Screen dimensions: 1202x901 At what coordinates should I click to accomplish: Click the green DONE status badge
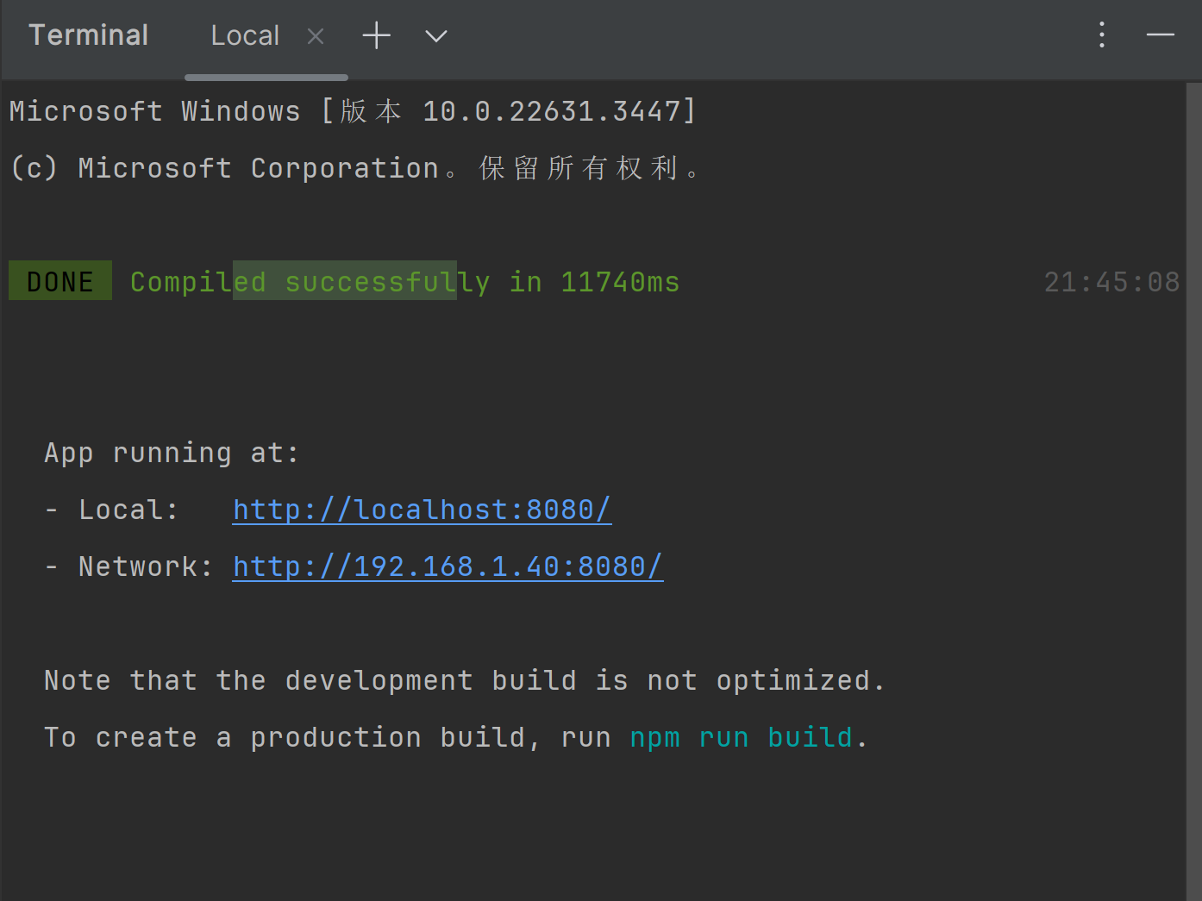(59, 280)
